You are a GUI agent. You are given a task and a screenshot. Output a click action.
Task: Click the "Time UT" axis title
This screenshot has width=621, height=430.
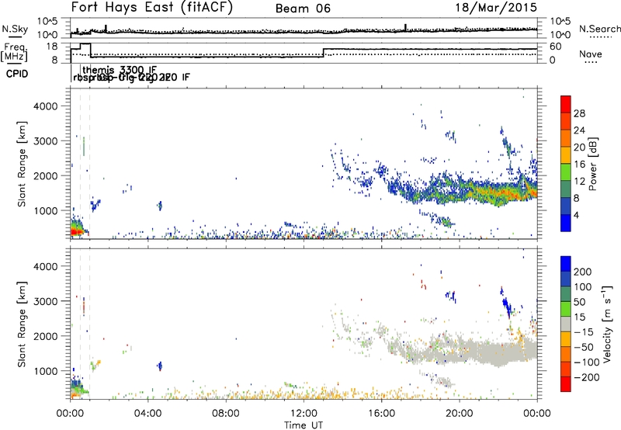click(304, 425)
